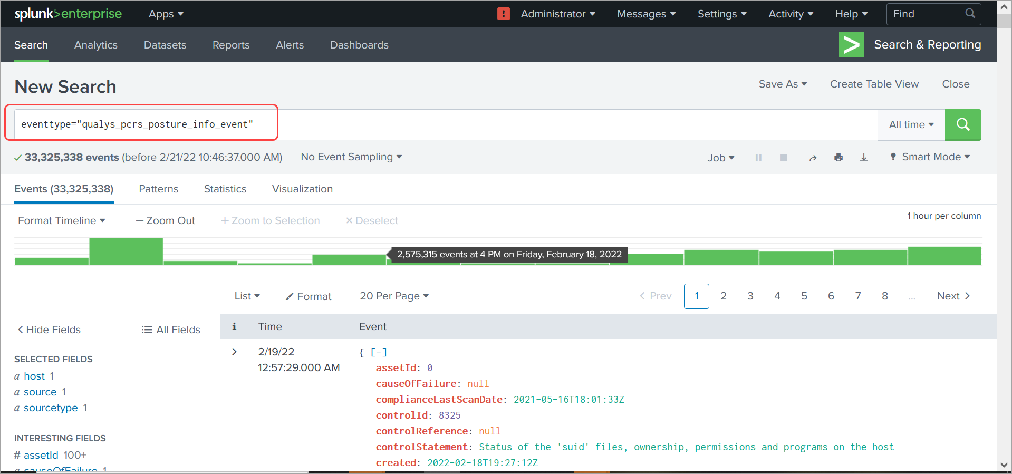
Task: Click the share job arrow icon
Action: pos(813,158)
